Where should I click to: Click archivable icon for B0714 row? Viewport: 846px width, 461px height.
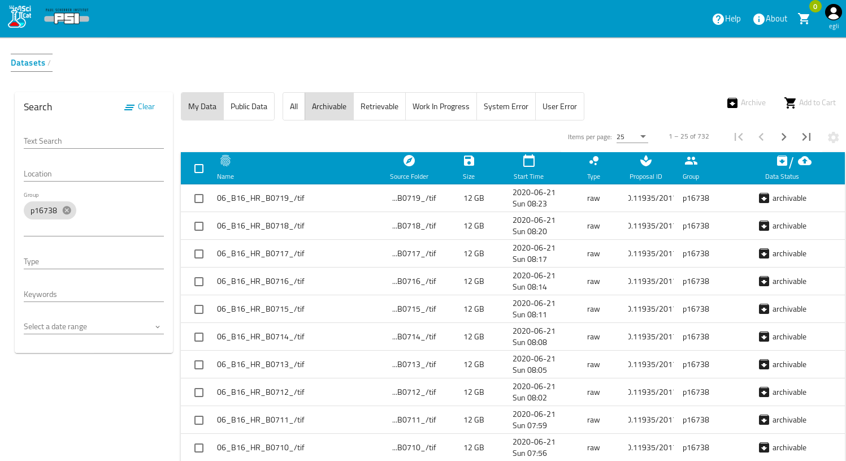tap(764, 337)
